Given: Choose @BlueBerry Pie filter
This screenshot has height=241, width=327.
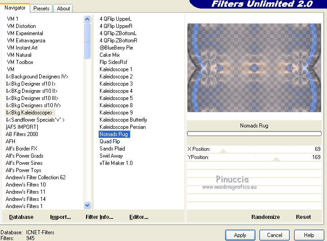Looking at the screenshot, I should pyautogui.click(x=116, y=48).
